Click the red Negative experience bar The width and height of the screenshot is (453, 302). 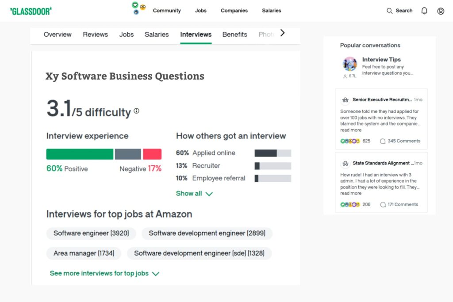point(152,154)
